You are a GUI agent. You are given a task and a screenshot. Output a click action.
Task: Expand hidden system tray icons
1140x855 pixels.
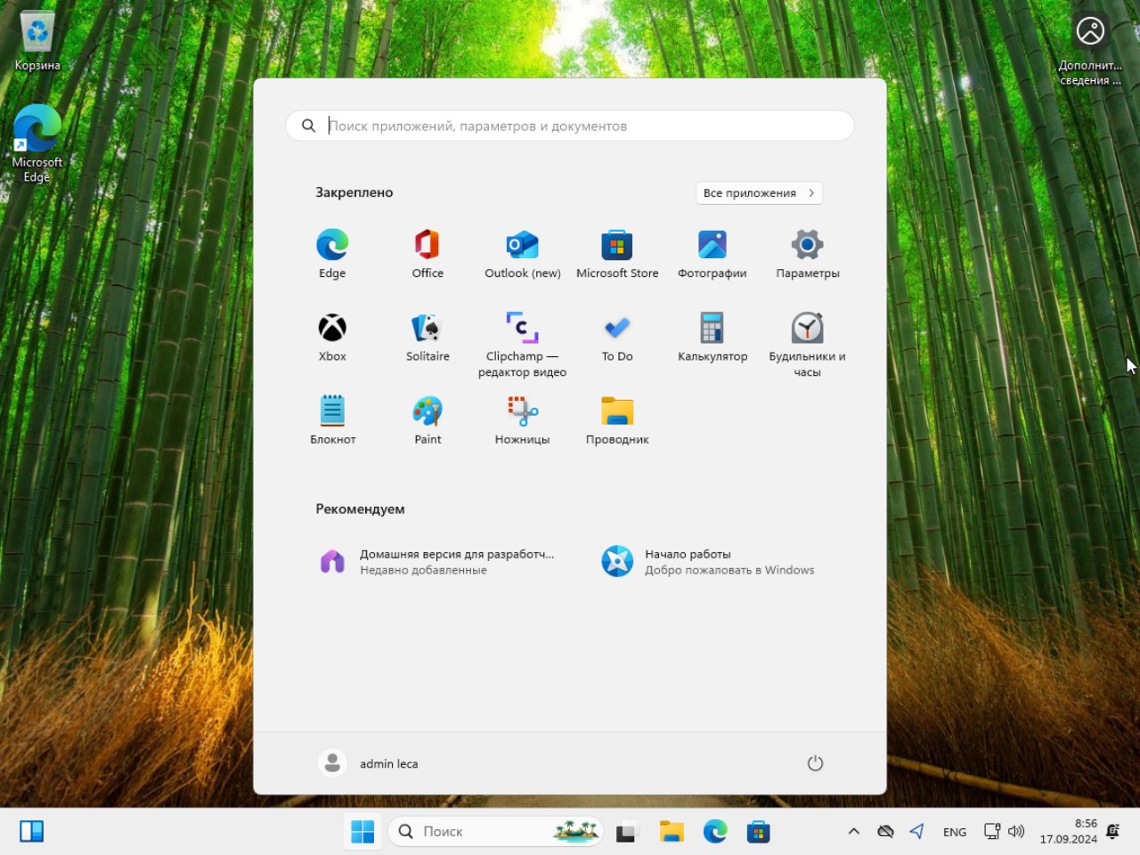[854, 832]
